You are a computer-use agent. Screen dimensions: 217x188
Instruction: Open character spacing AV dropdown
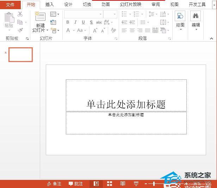(108, 22)
